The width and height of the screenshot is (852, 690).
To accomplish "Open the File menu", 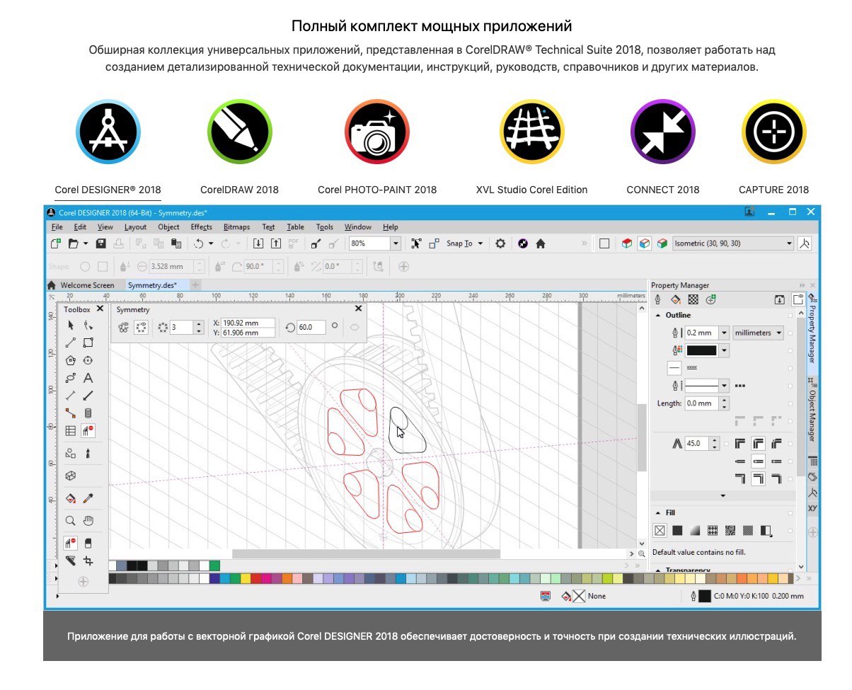I will 57,227.
